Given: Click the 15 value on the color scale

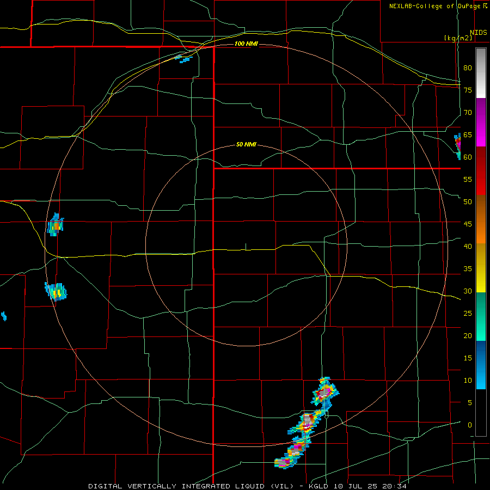Looking at the screenshot, I should point(468,358).
